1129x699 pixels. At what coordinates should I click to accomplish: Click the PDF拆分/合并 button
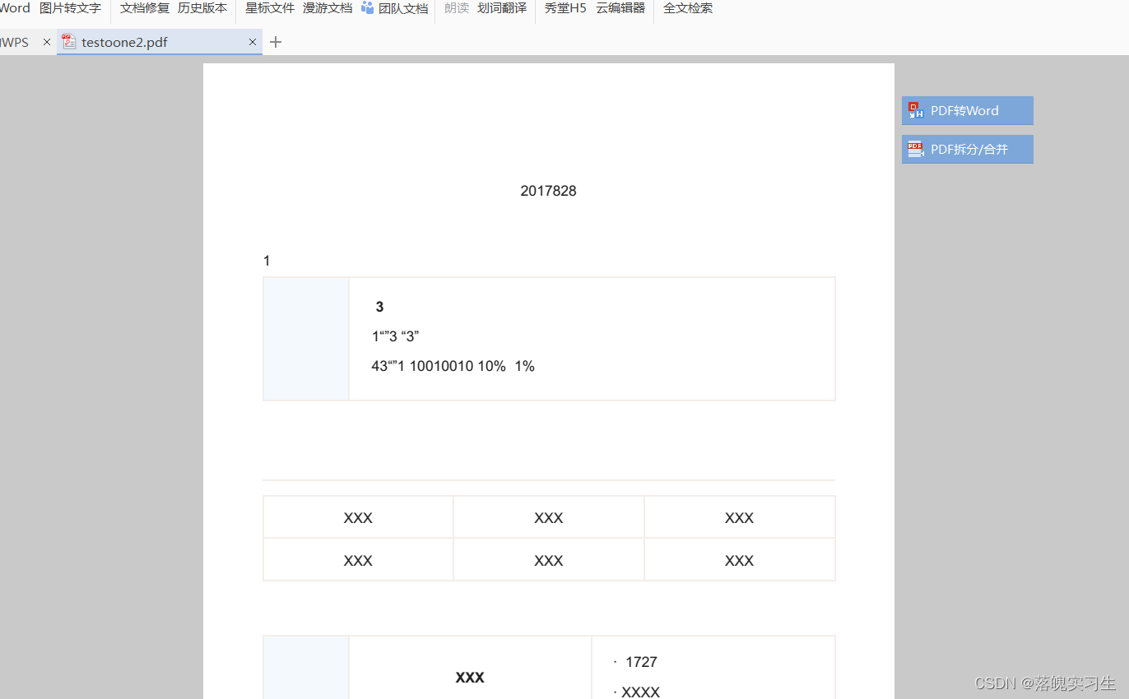967,149
